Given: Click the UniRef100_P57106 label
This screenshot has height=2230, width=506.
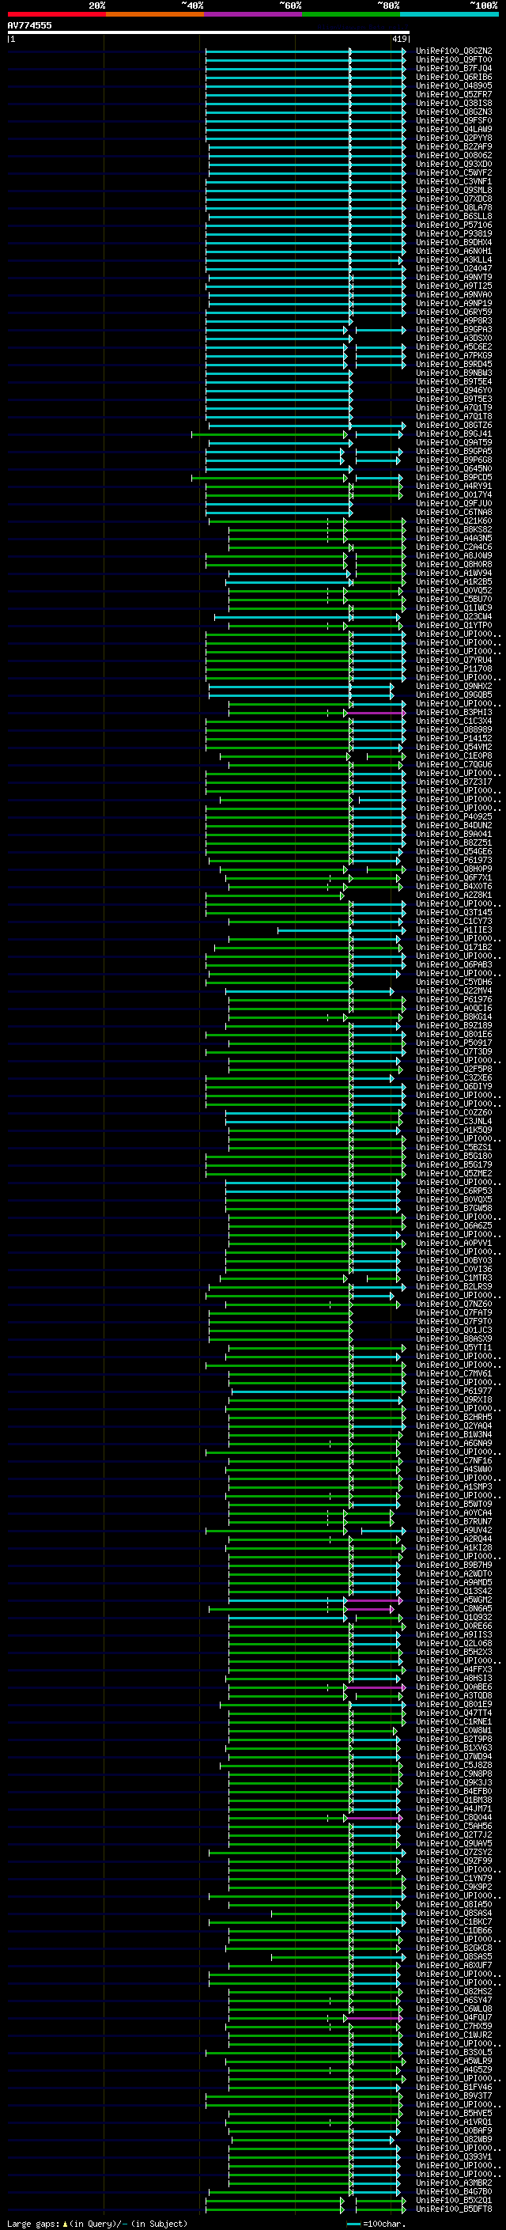Looking at the screenshot, I should click(x=454, y=225).
